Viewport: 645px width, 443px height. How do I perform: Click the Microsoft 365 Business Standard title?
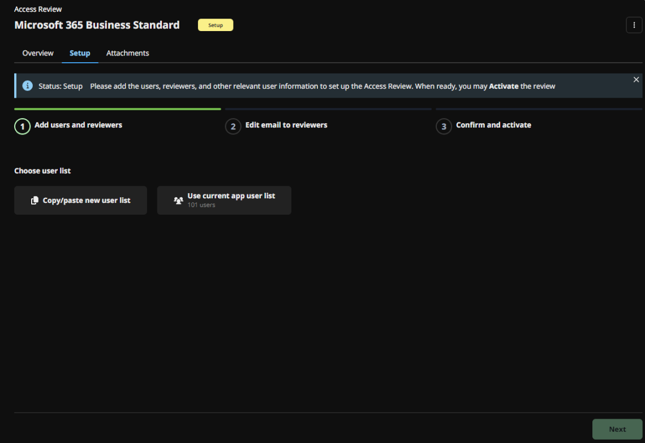[x=97, y=25]
